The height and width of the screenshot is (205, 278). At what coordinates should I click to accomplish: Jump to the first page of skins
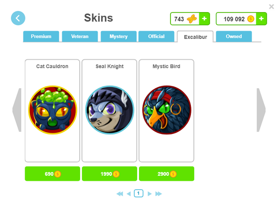click(x=120, y=194)
